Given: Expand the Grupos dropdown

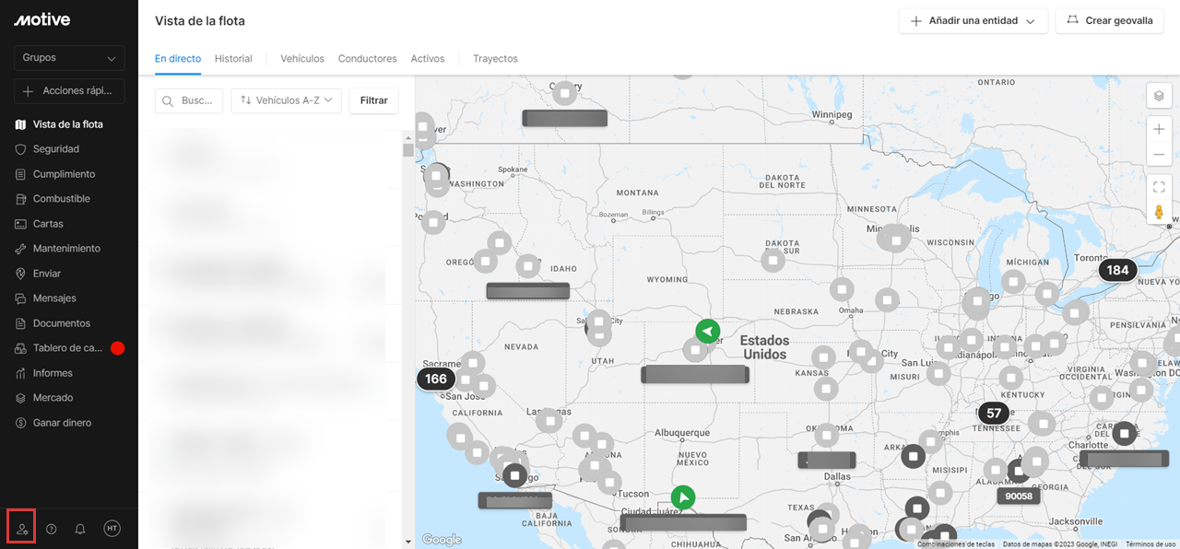Looking at the screenshot, I should tap(69, 58).
